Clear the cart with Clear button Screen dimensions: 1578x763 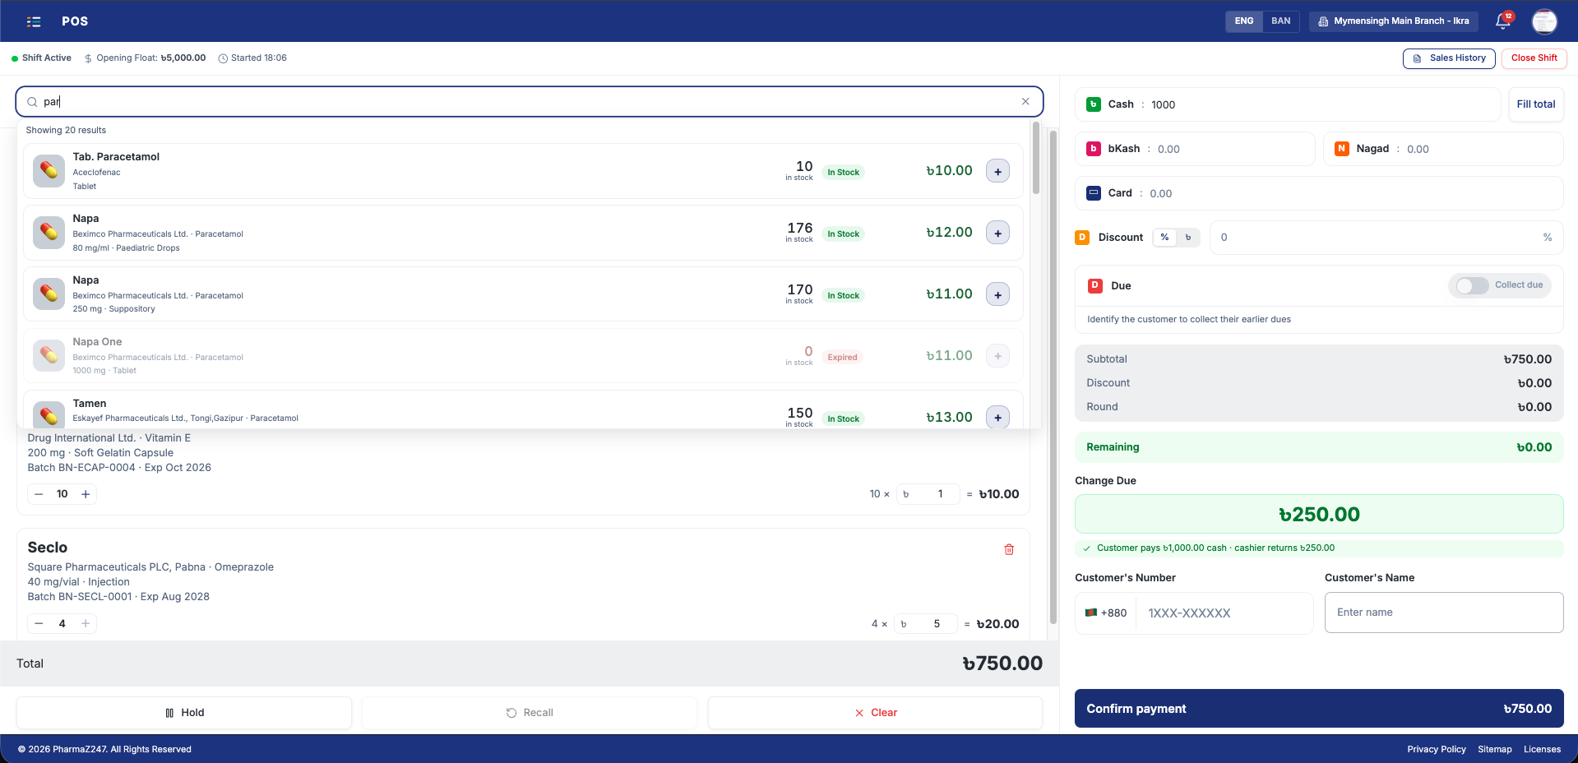[x=875, y=713]
